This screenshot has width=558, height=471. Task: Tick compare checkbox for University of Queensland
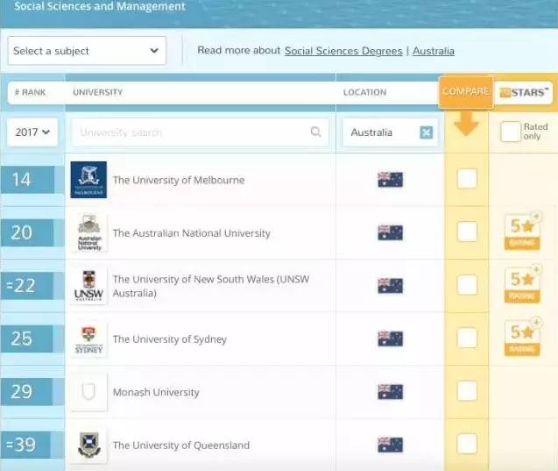tap(467, 444)
